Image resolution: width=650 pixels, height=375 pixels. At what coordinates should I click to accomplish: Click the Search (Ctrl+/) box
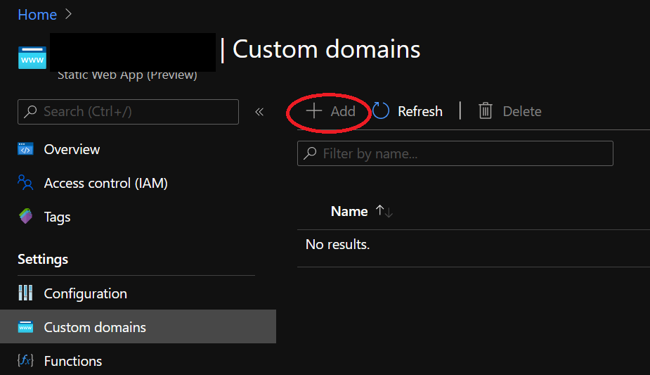(x=128, y=112)
